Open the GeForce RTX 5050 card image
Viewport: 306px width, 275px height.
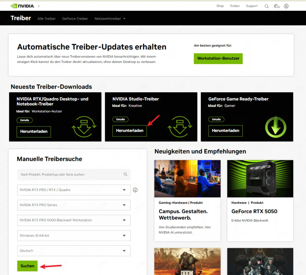tap(260, 179)
